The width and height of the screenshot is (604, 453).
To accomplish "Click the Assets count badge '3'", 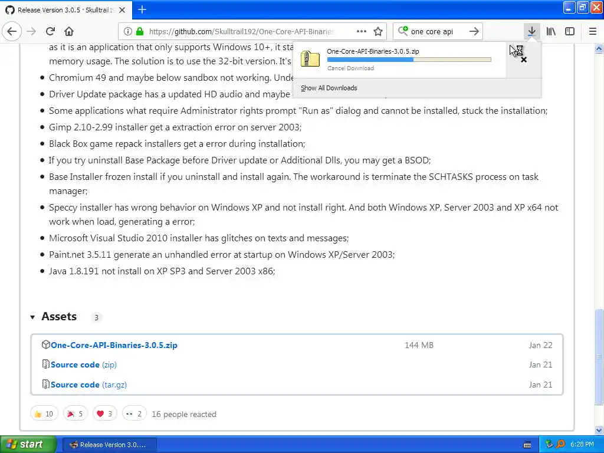I will (x=96, y=317).
